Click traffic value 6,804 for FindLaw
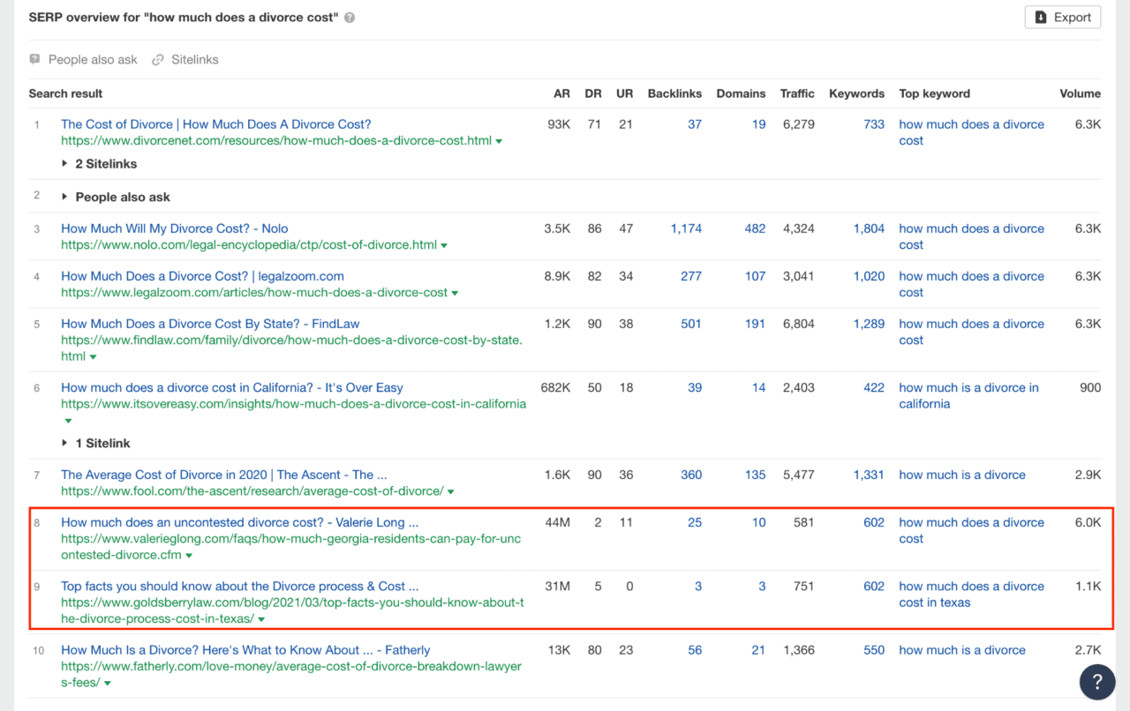This screenshot has height=711, width=1130. (798, 324)
